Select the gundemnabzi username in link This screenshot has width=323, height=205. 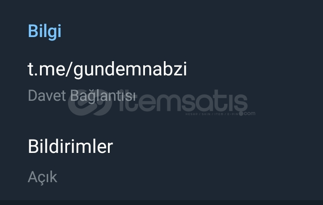click(130, 70)
